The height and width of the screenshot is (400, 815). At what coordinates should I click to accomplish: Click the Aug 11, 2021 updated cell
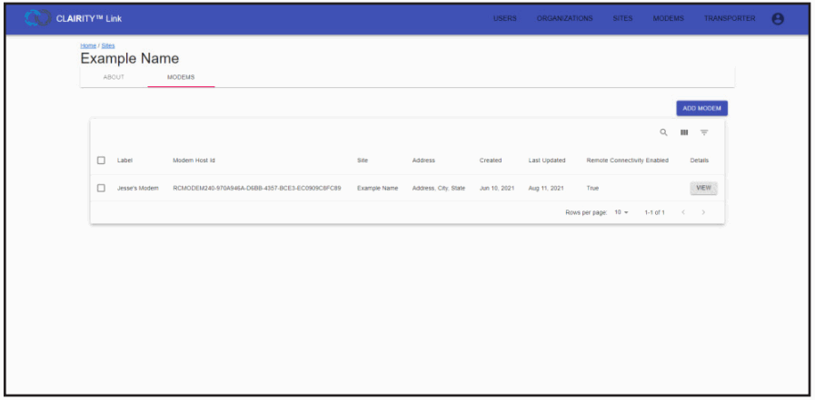click(x=546, y=188)
